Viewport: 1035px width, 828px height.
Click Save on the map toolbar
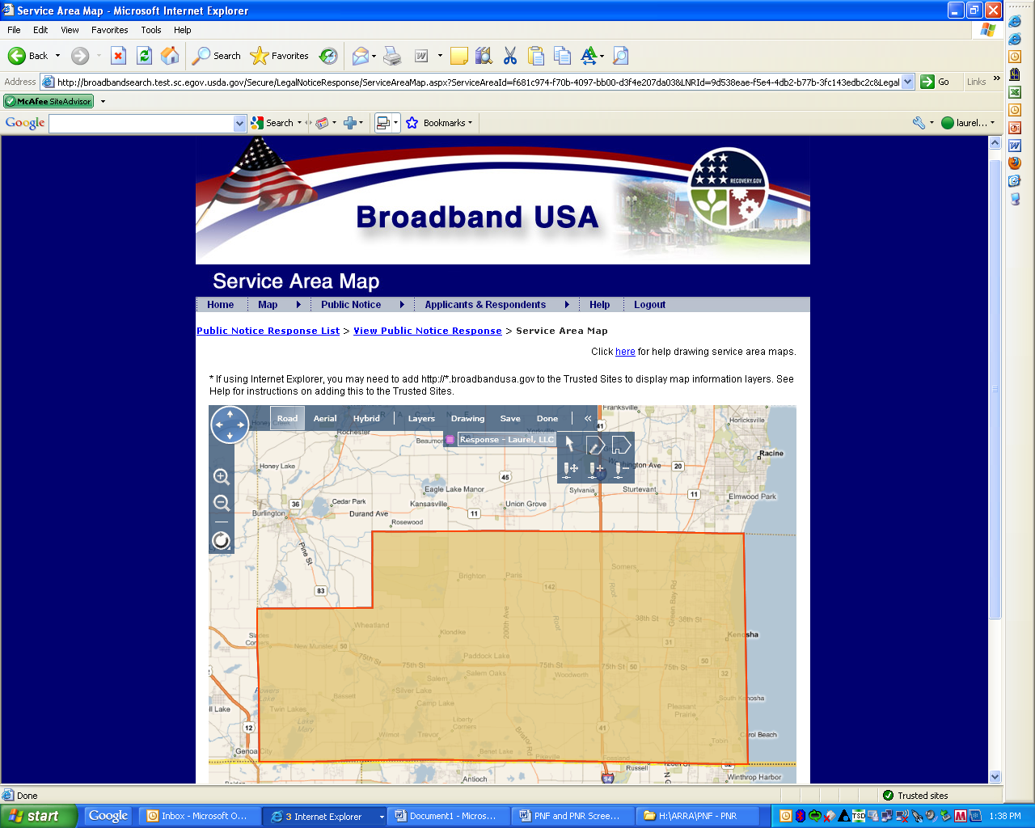510,419
